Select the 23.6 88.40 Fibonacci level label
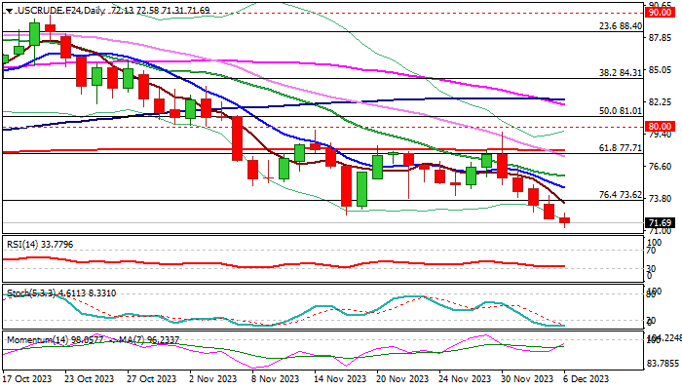Image resolution: width=682 pixels, height=390 pixels. click(x=621, y=26)
